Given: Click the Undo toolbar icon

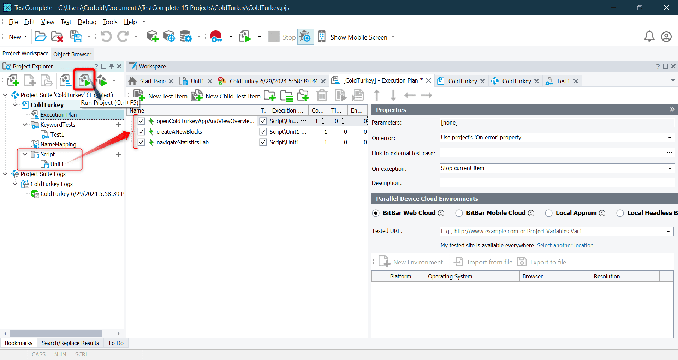Looking at the screenshot, I should (x=106, y=36).
